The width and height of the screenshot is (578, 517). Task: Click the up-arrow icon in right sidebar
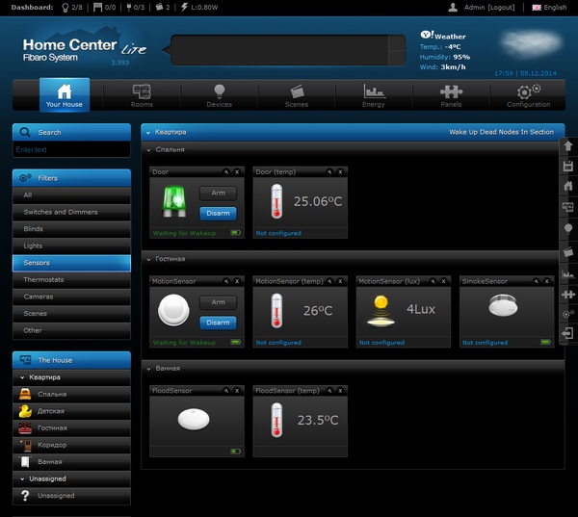[x=568, y=146]
